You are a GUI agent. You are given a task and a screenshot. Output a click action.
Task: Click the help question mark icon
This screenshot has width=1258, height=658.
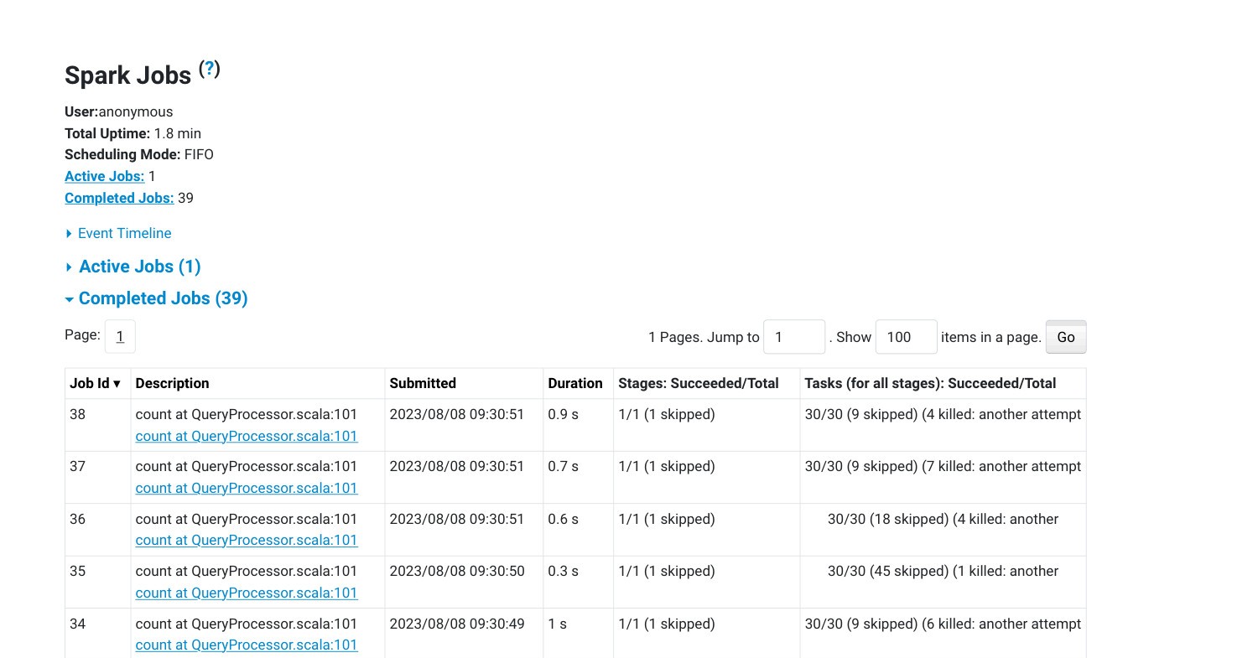[x=210, y=69]
